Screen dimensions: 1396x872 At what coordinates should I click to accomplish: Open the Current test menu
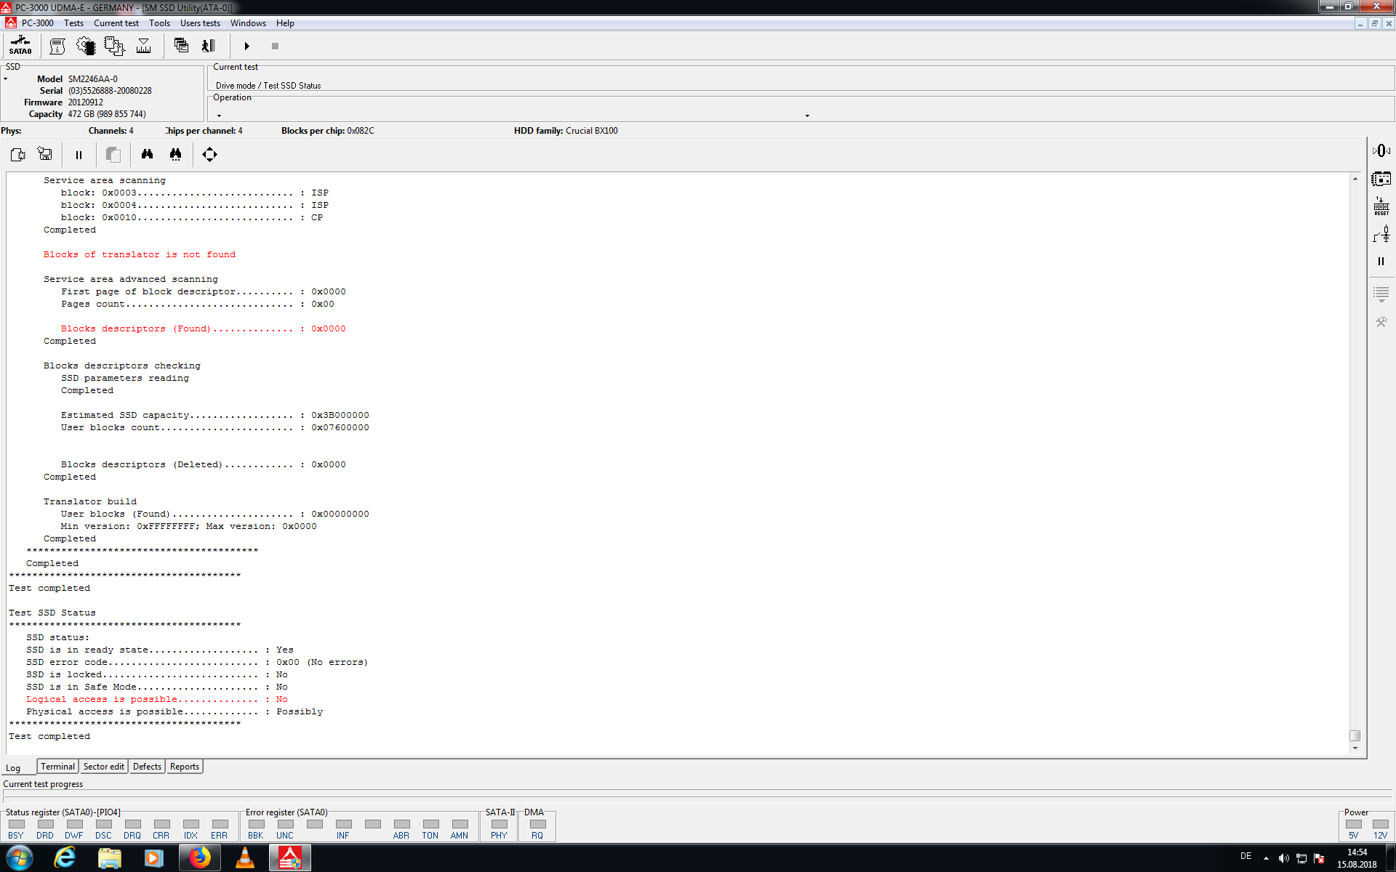coord(116,23)
